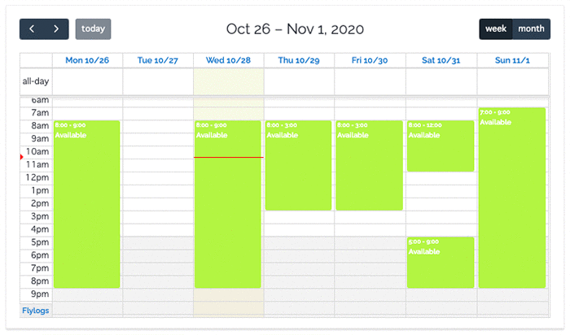This screenshot has height=335, width=570.
Task: Go to next week using right chevron
Action: [x=56, y=29]
